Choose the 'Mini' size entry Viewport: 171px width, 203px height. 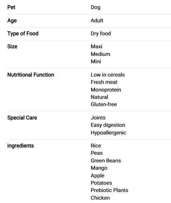pos(96,62)
